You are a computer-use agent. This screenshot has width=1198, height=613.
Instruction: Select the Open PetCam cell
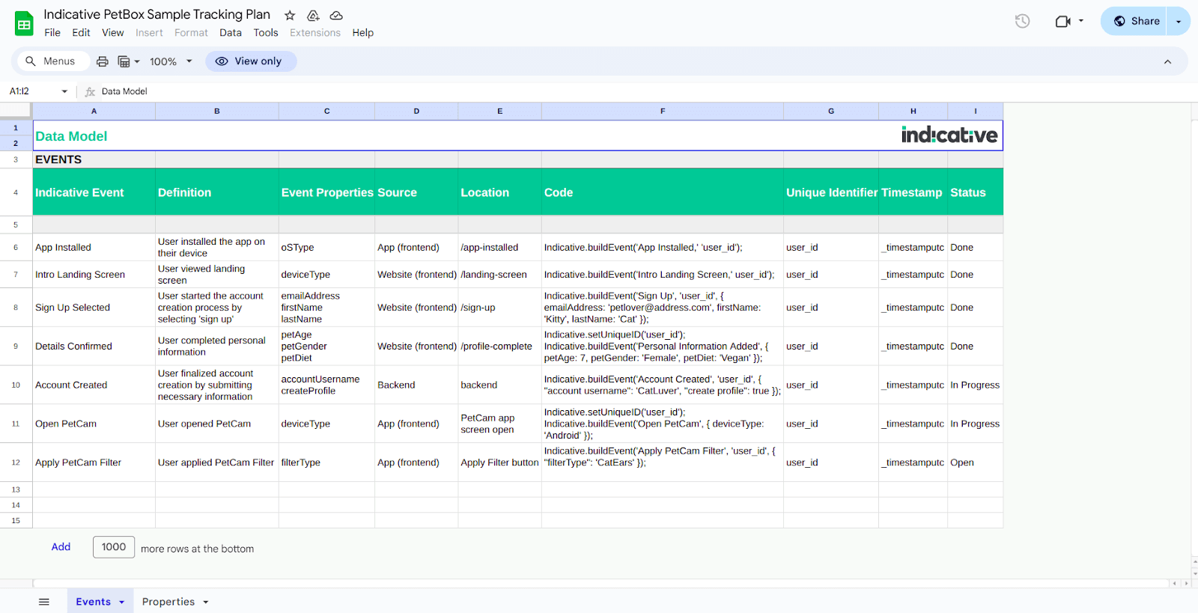pos(94,424)
